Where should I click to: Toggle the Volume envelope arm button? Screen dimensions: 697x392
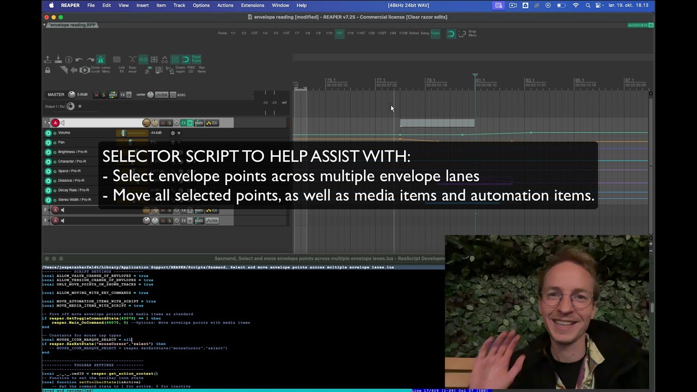point(48,133)
